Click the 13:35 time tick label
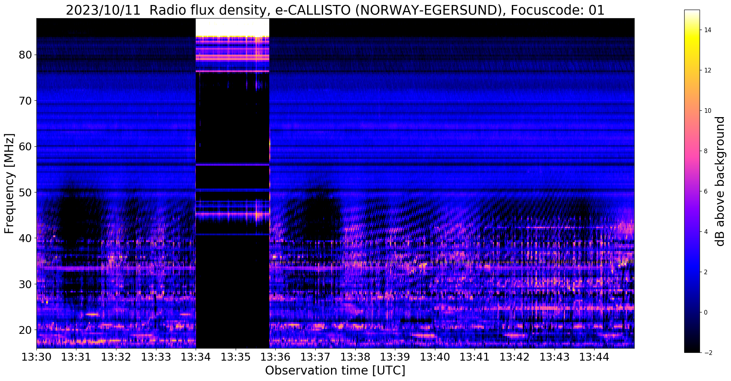 click(x=236, y=357)
